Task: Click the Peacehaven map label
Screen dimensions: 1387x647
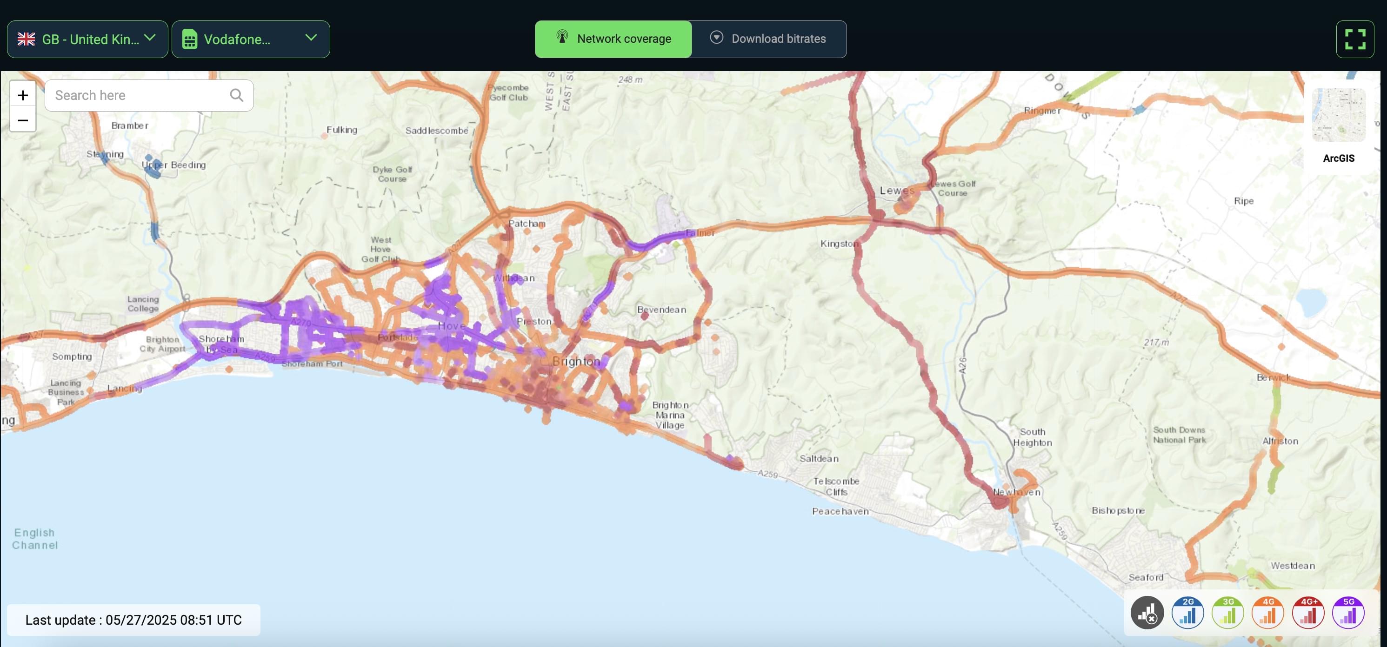Action: pos(840,511)
